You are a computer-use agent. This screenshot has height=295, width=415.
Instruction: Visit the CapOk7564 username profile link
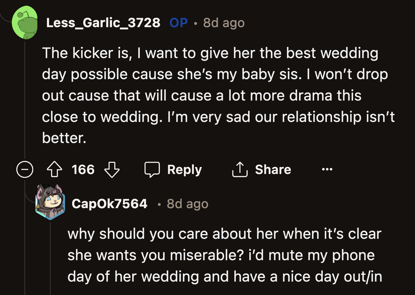109,203
